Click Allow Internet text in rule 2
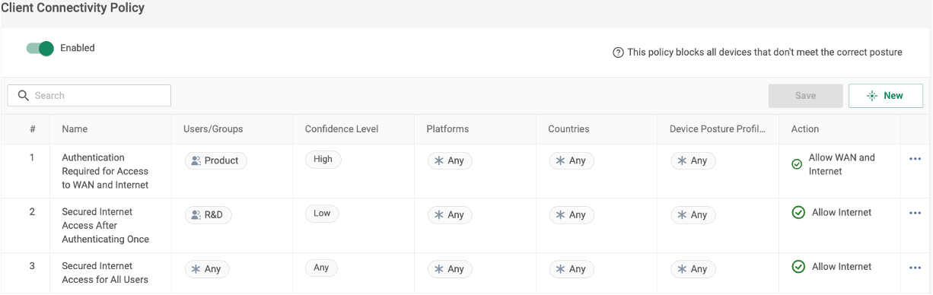 [x=842, y=213]
